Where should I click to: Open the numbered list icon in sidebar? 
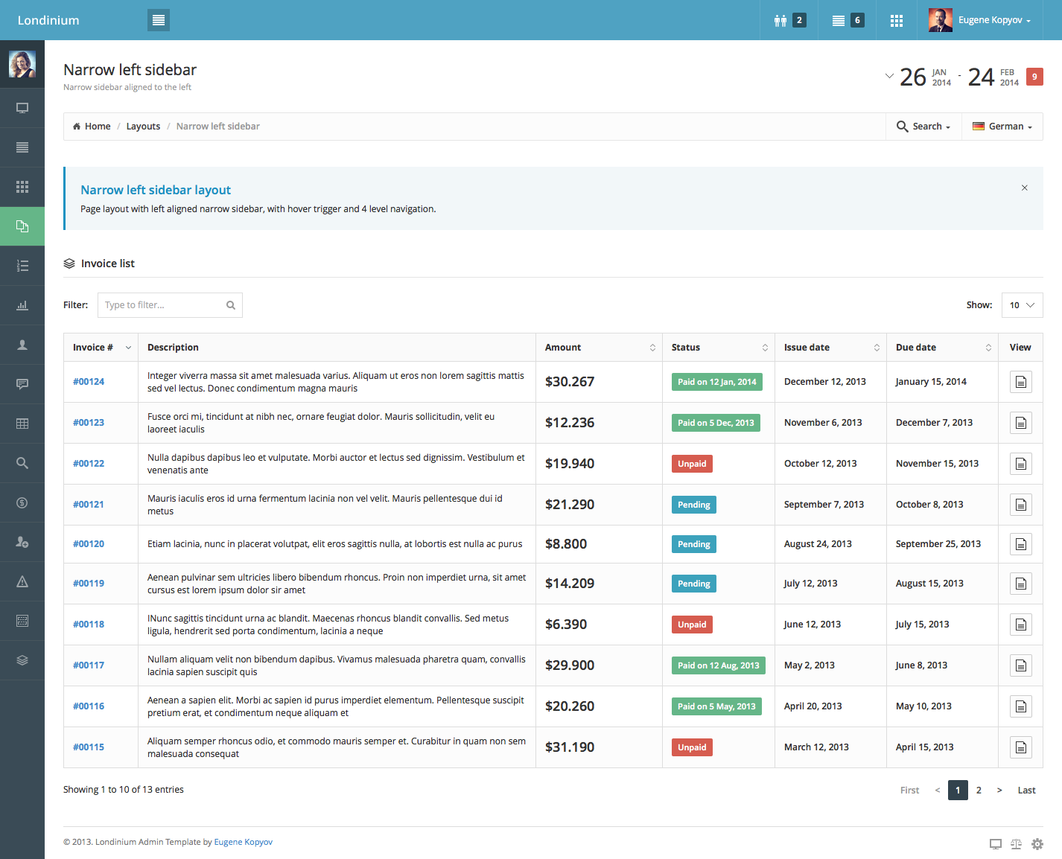click(22, 266)
